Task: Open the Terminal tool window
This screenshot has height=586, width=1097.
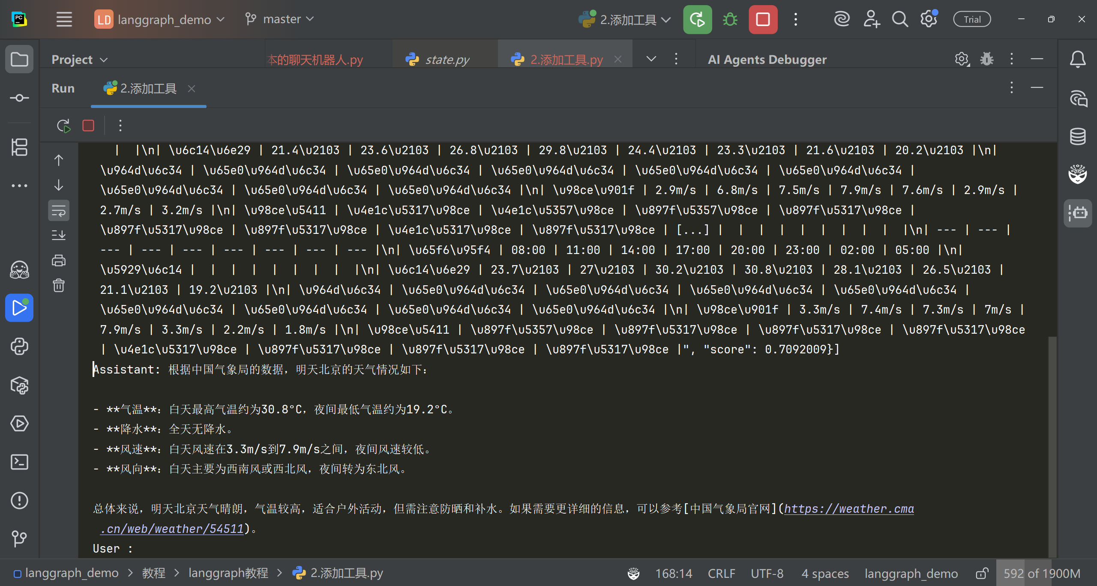Action: pyautogui.click(x=19, y=462)
